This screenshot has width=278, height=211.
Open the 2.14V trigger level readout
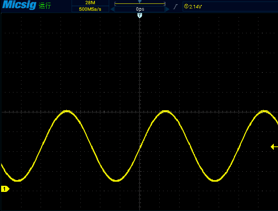coord(195,7)
